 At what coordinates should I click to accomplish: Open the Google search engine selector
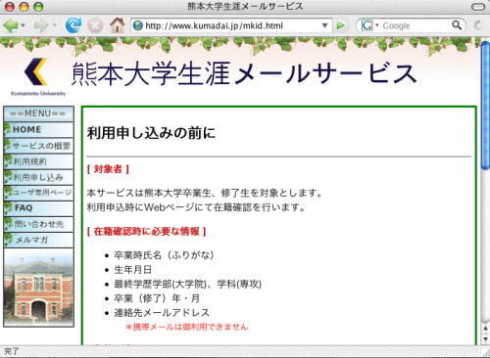click(369, 25)
